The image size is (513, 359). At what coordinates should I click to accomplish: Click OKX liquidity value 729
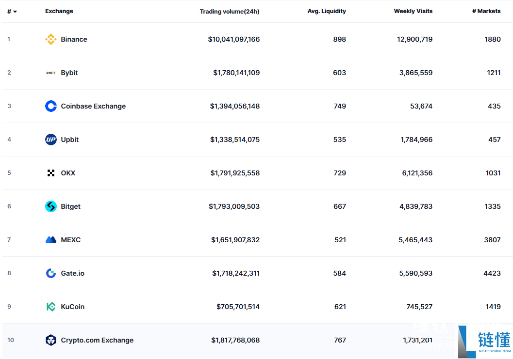coord(340,173)
